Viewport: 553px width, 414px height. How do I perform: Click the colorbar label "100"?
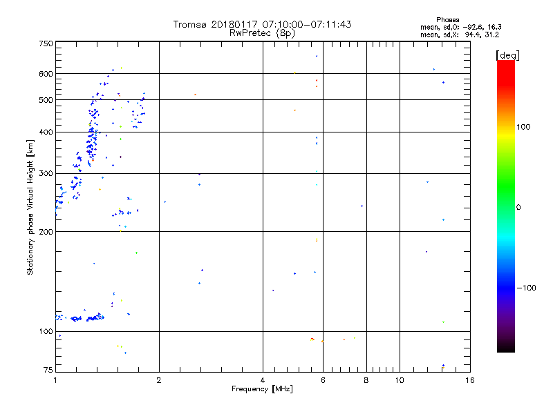[523, 127]
